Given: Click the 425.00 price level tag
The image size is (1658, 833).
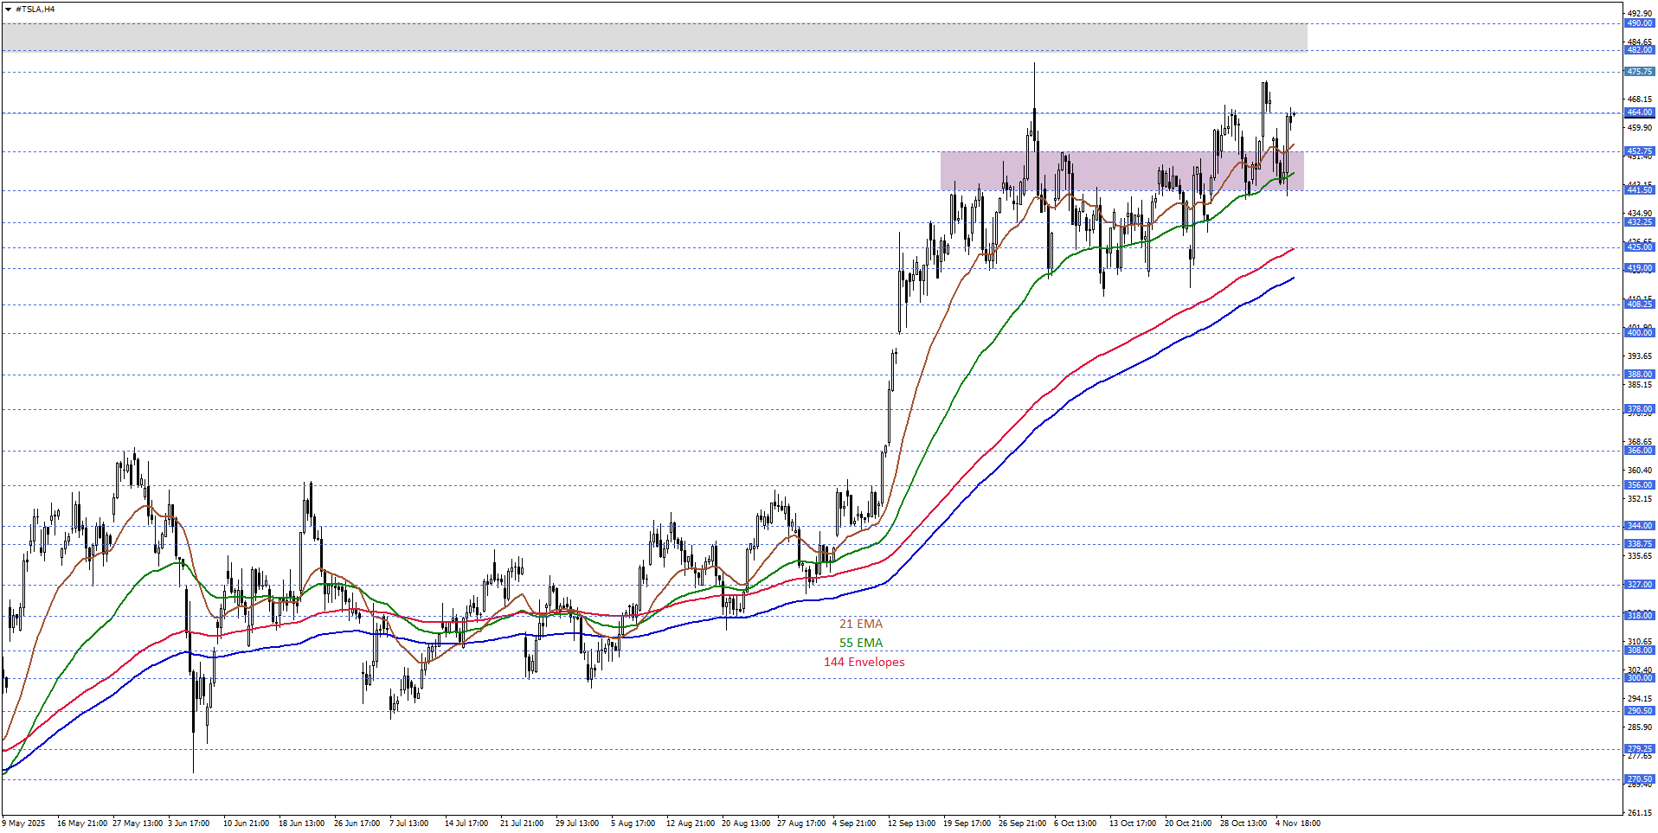Looking at the screenshot, I should pyautogui.click(x=1639, y=247).
